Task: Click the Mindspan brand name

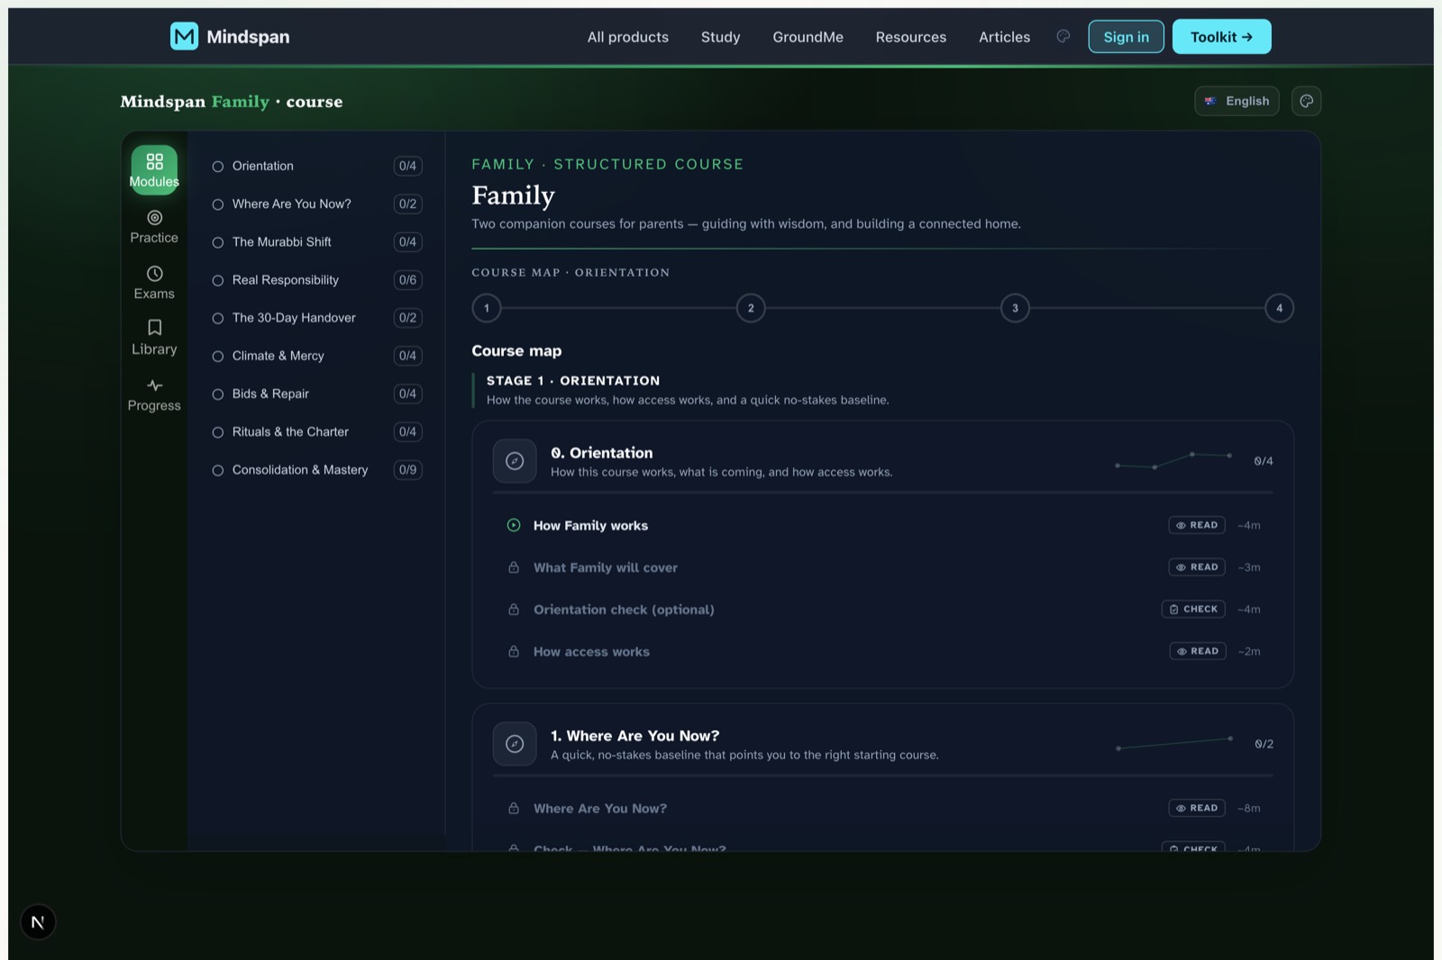Action: tap(248, 37)
